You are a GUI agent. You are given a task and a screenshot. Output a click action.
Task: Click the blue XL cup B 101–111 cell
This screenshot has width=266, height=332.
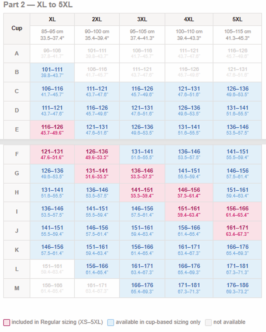click(52, 72)
